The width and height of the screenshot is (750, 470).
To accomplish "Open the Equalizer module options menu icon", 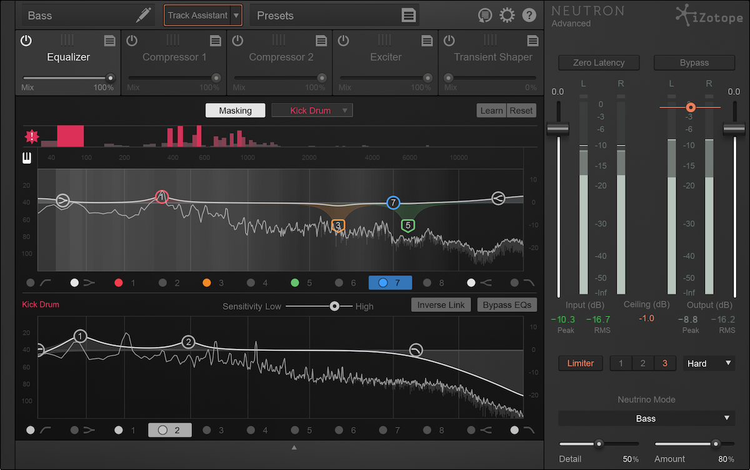I will 110,41.
